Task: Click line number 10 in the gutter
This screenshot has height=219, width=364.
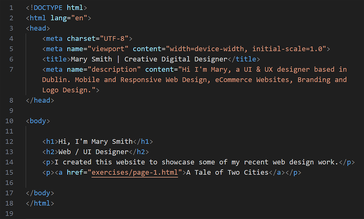Action: pyautogui.click(x=9, y=121)
